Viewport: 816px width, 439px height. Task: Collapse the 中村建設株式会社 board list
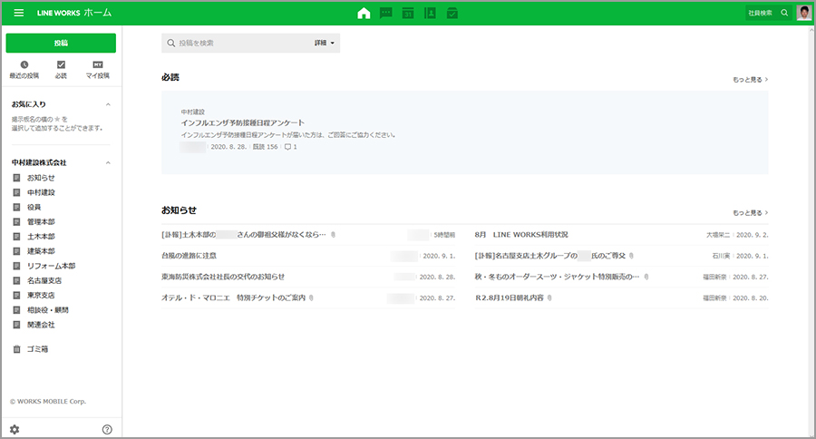pyautogui.click(x=108, y=162)
